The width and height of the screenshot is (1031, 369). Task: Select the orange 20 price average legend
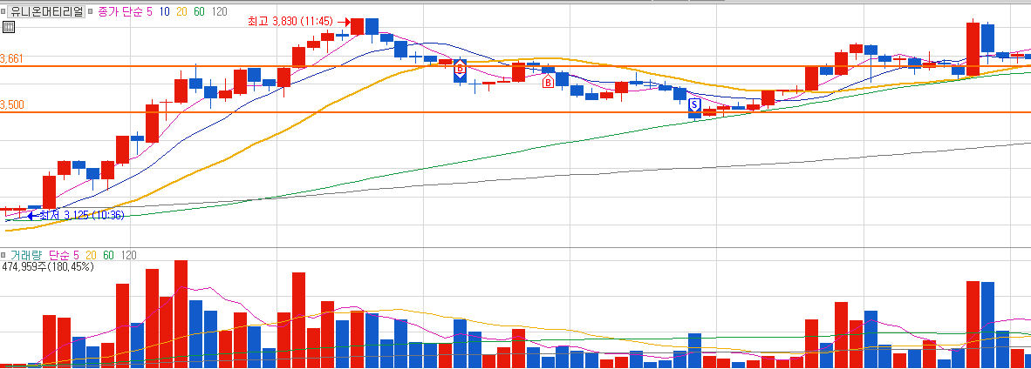coord(181,11)
